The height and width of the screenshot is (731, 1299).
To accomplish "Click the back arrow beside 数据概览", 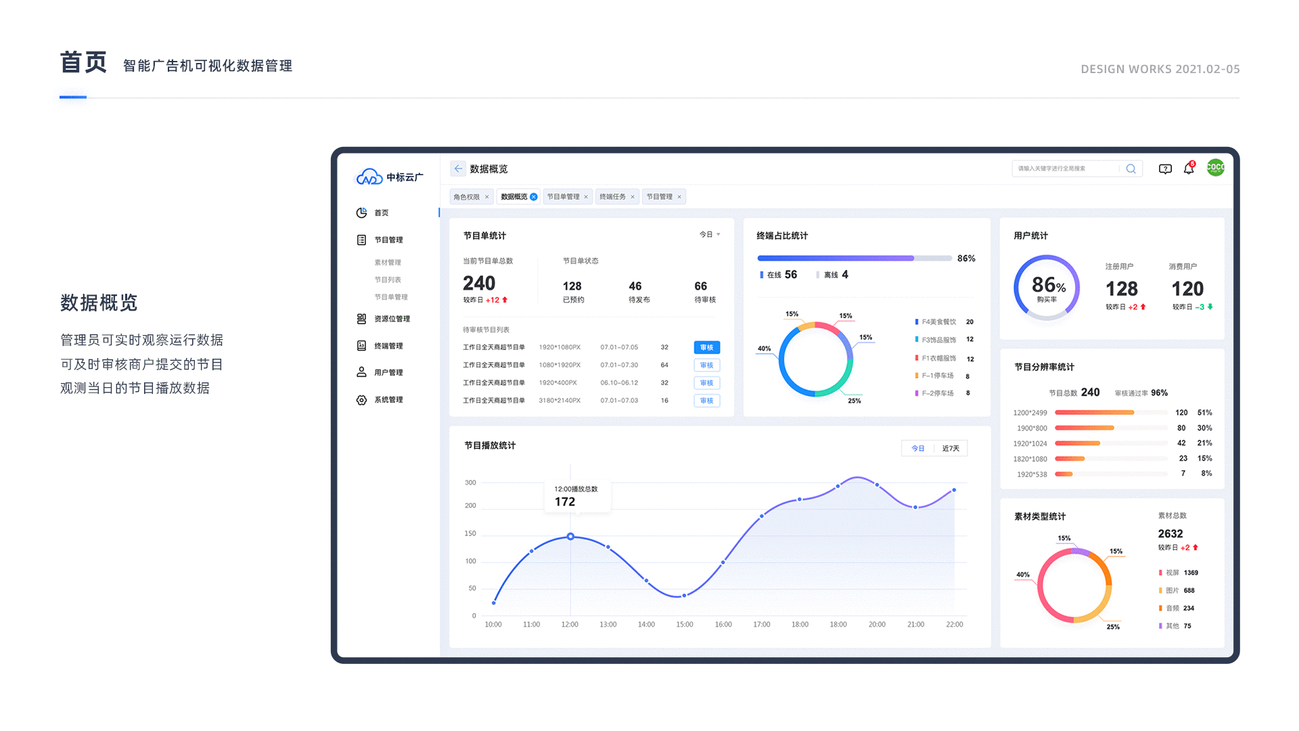I will (x=459, y=169).
